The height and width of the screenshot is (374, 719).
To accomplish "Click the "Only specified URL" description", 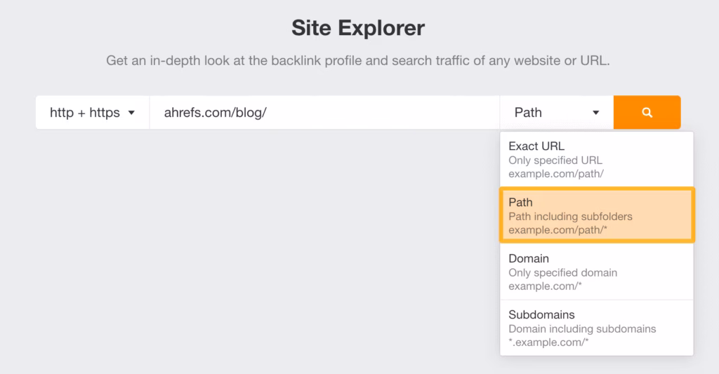I will click(555, 160).
